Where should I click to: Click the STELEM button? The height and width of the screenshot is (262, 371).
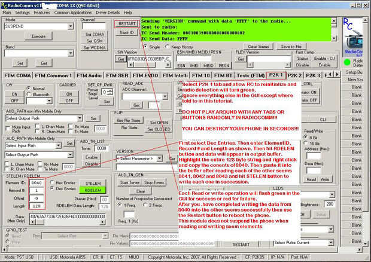[93, 183]
